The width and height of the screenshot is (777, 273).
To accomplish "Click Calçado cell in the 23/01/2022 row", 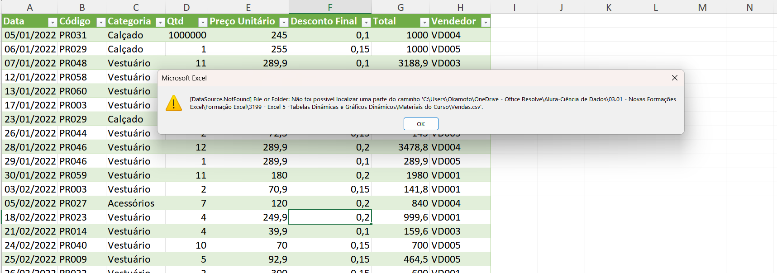I will 131,119.
